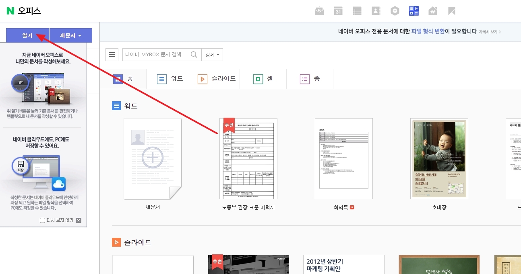Click the bookmark flag icon
This screenshot has height=274, width=521.
tap(452, 11)
